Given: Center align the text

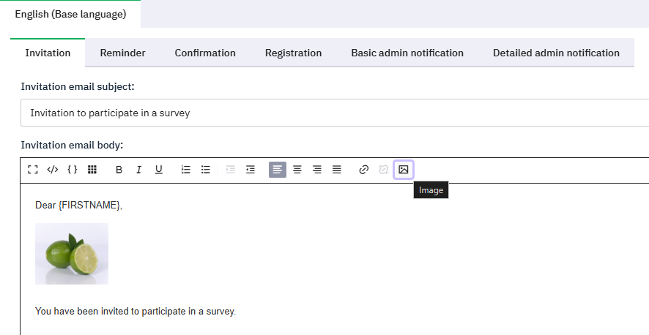Looking at the screenshot, I should pos(297,170).
